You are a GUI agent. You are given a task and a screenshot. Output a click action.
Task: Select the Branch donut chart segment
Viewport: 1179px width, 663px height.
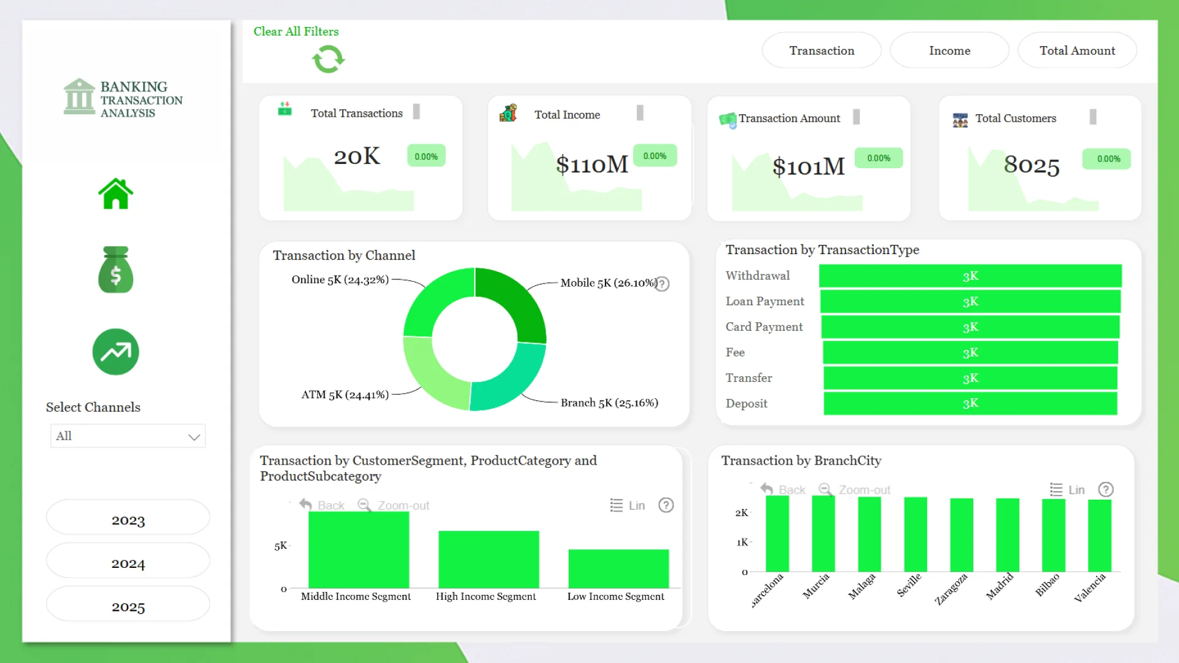pos(513,382)
